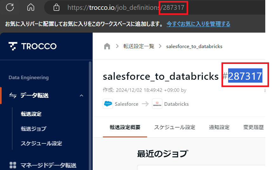
Task: Reload the page with the refresh icon
Action: 10,7
